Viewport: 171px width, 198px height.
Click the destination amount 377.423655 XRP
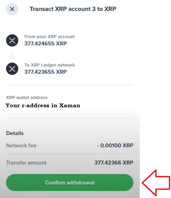point(46,72)
